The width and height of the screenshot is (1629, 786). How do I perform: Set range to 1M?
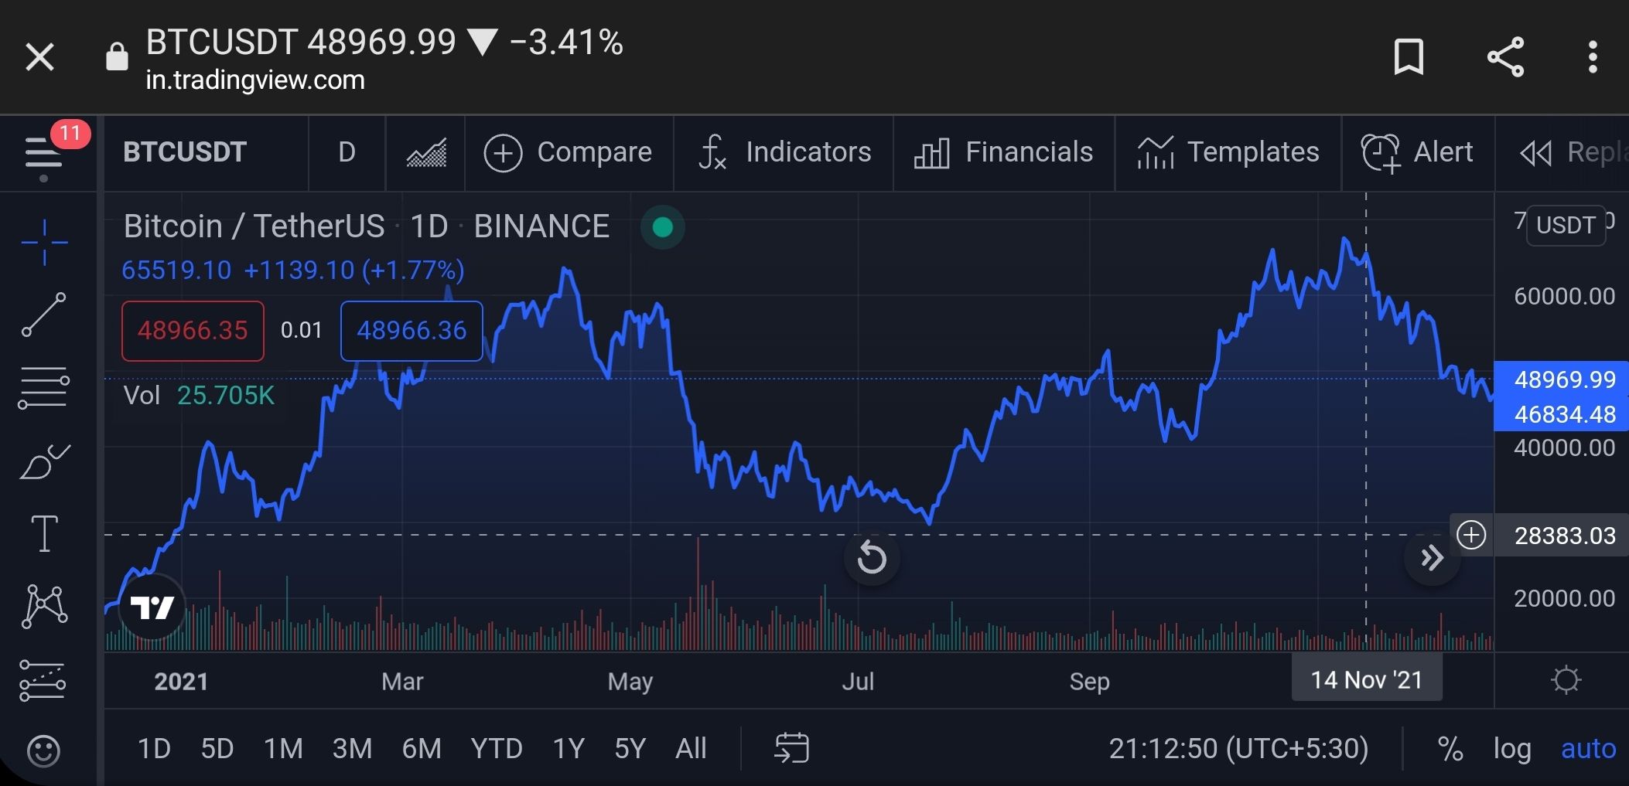click(x=283, y=748)
